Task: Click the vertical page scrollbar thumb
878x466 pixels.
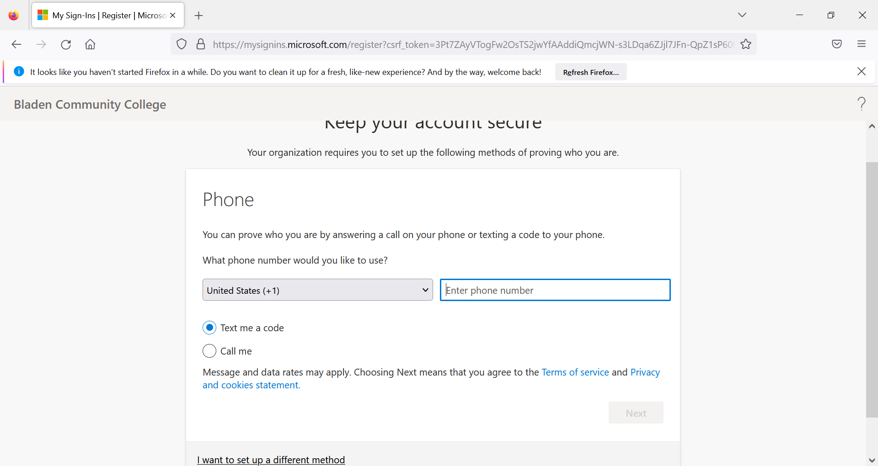Action: [x=872, y=290]
